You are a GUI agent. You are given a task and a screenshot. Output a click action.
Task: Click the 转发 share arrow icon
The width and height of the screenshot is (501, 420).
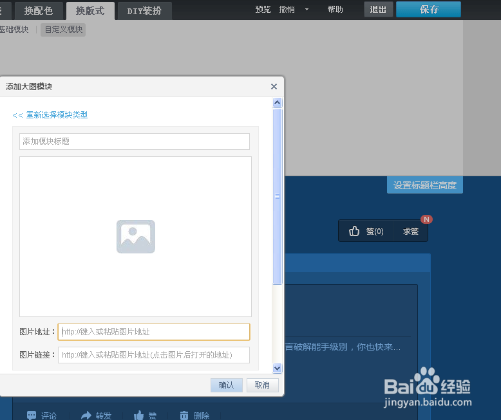[86, 415]
